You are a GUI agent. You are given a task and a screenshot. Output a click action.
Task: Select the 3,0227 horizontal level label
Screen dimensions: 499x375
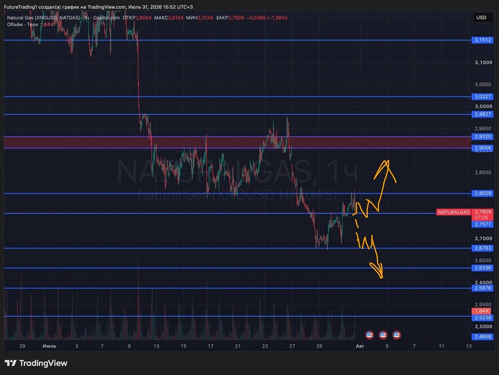483,97
